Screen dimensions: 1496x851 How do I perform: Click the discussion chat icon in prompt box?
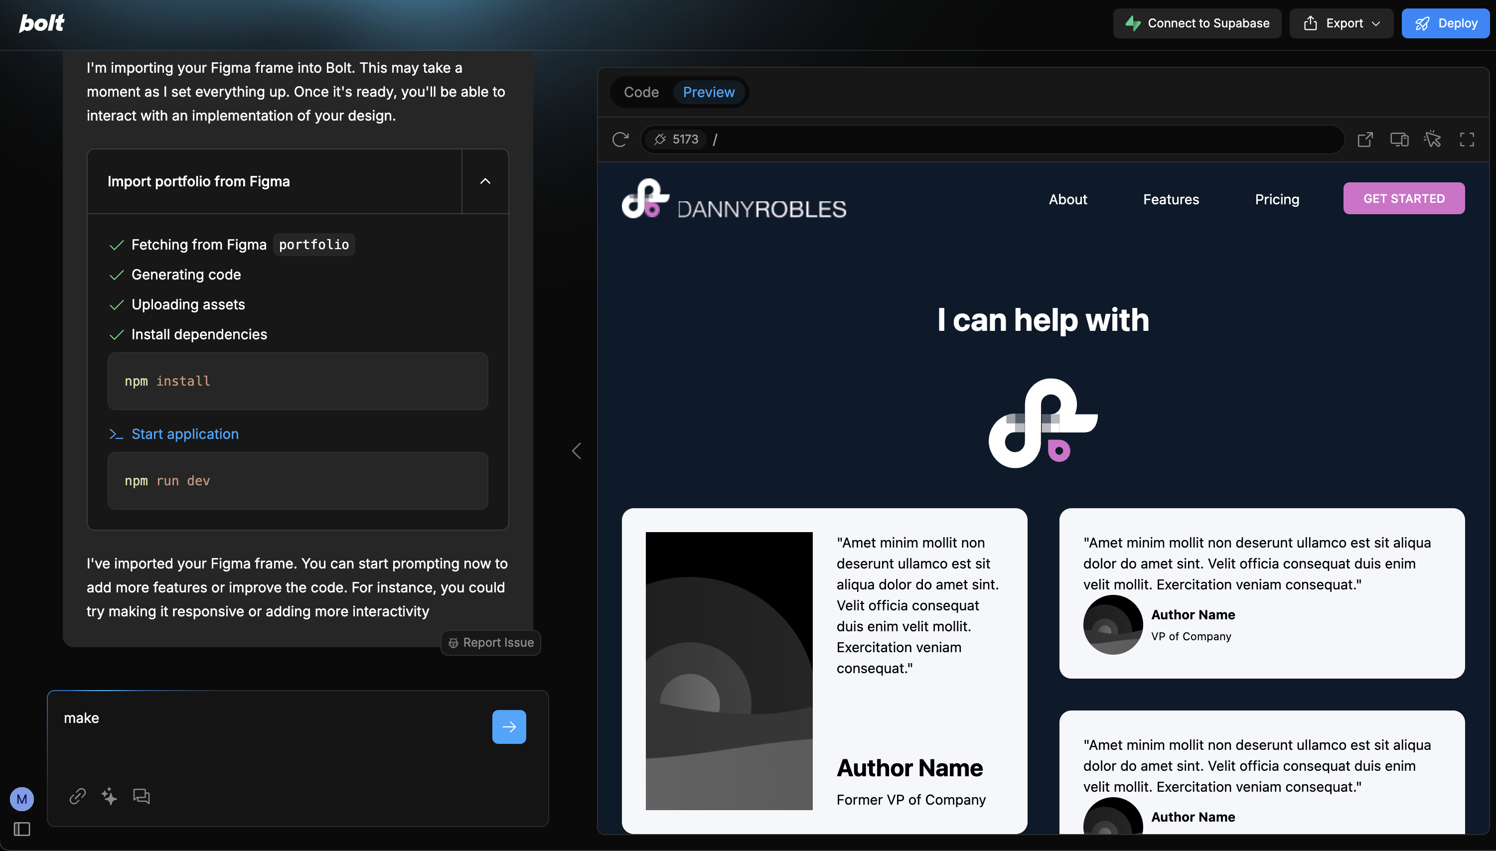141,796
